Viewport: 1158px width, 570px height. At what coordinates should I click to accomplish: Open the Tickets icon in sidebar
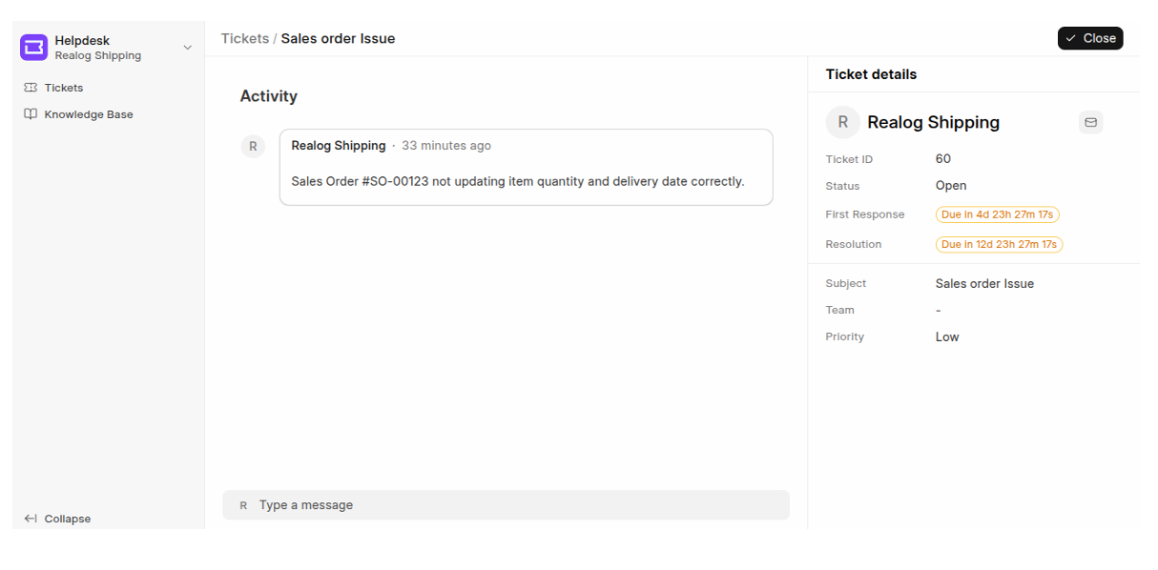tap(31, 88)
